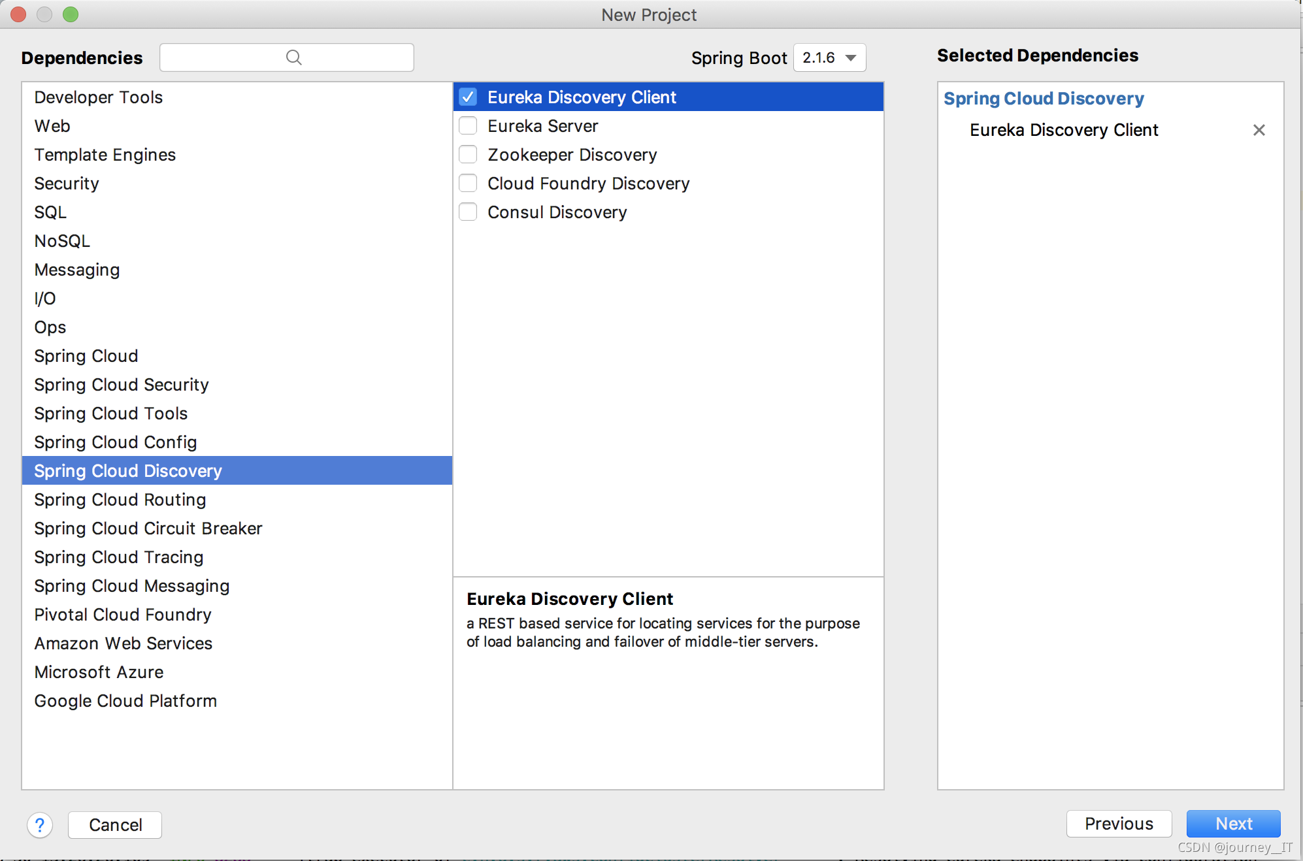Click the Cancel button

[x=114, y=824]
